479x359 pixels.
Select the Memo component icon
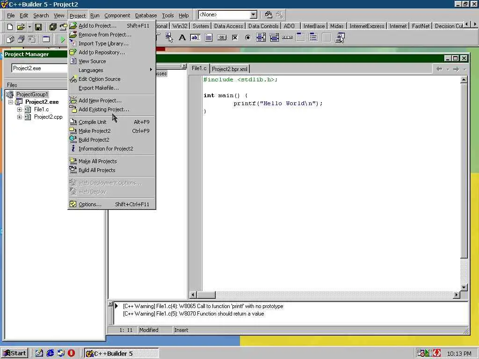tap(208, 37)
